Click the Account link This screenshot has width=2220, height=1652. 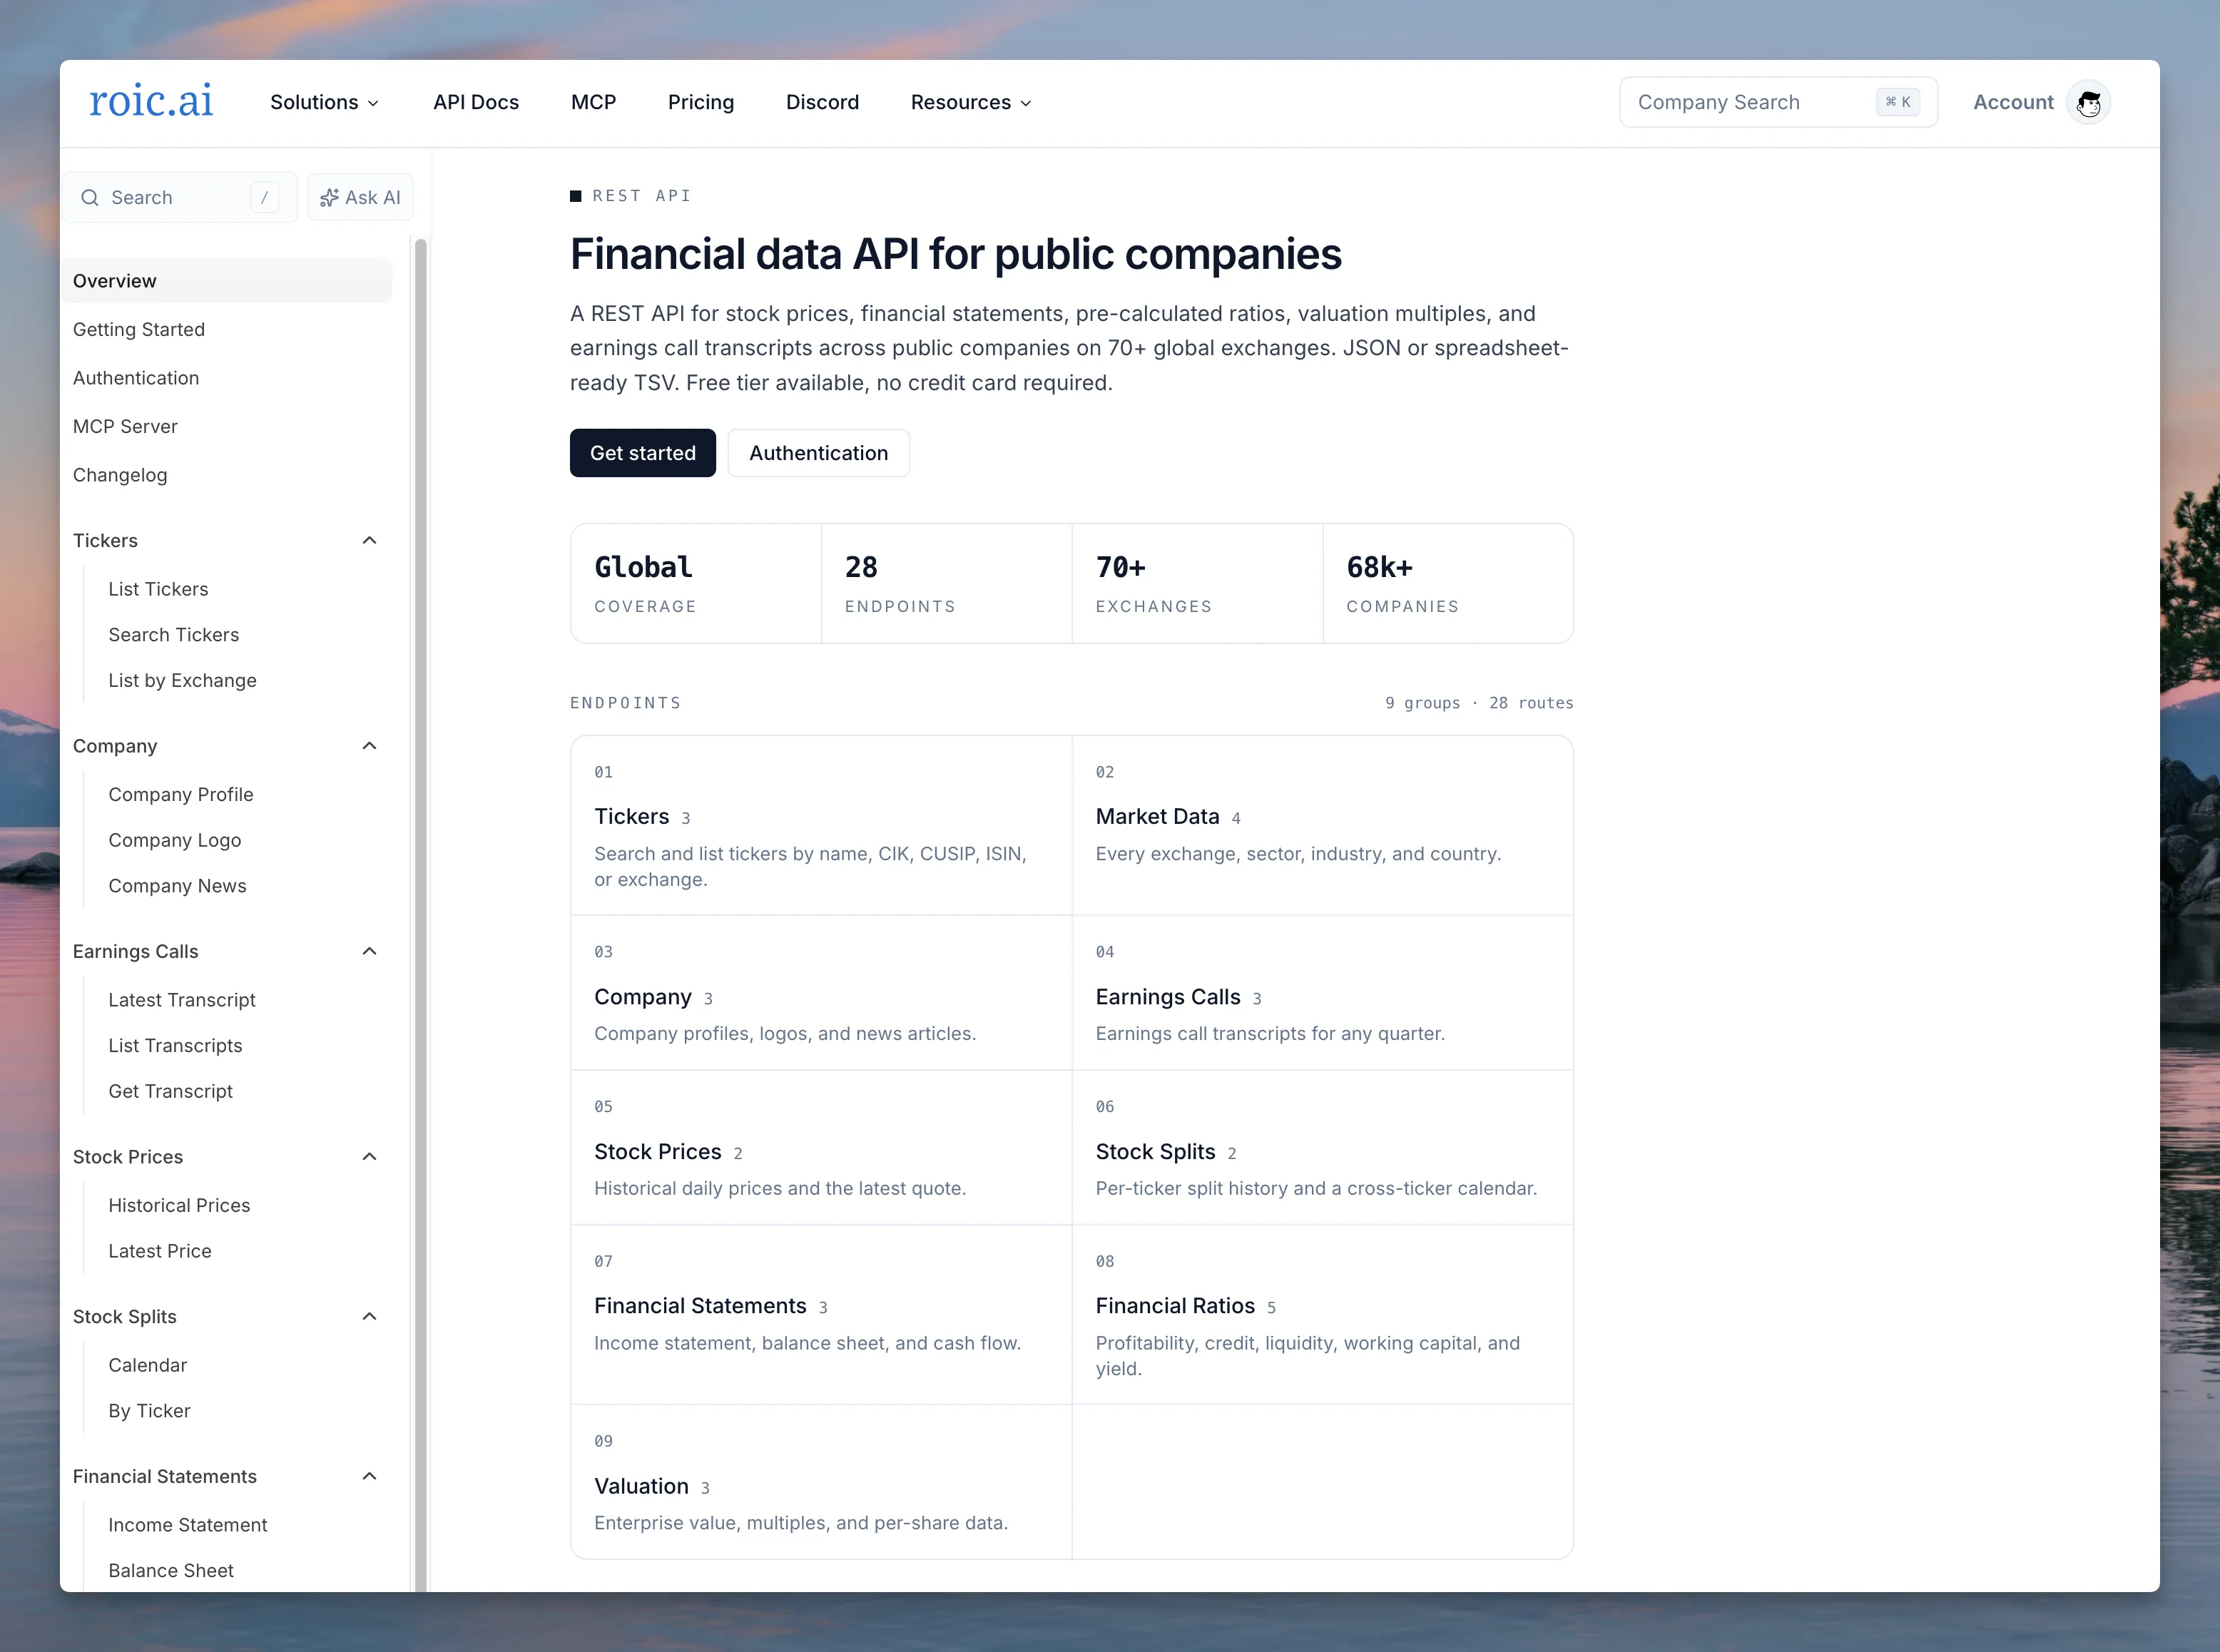click(2013, 102)
